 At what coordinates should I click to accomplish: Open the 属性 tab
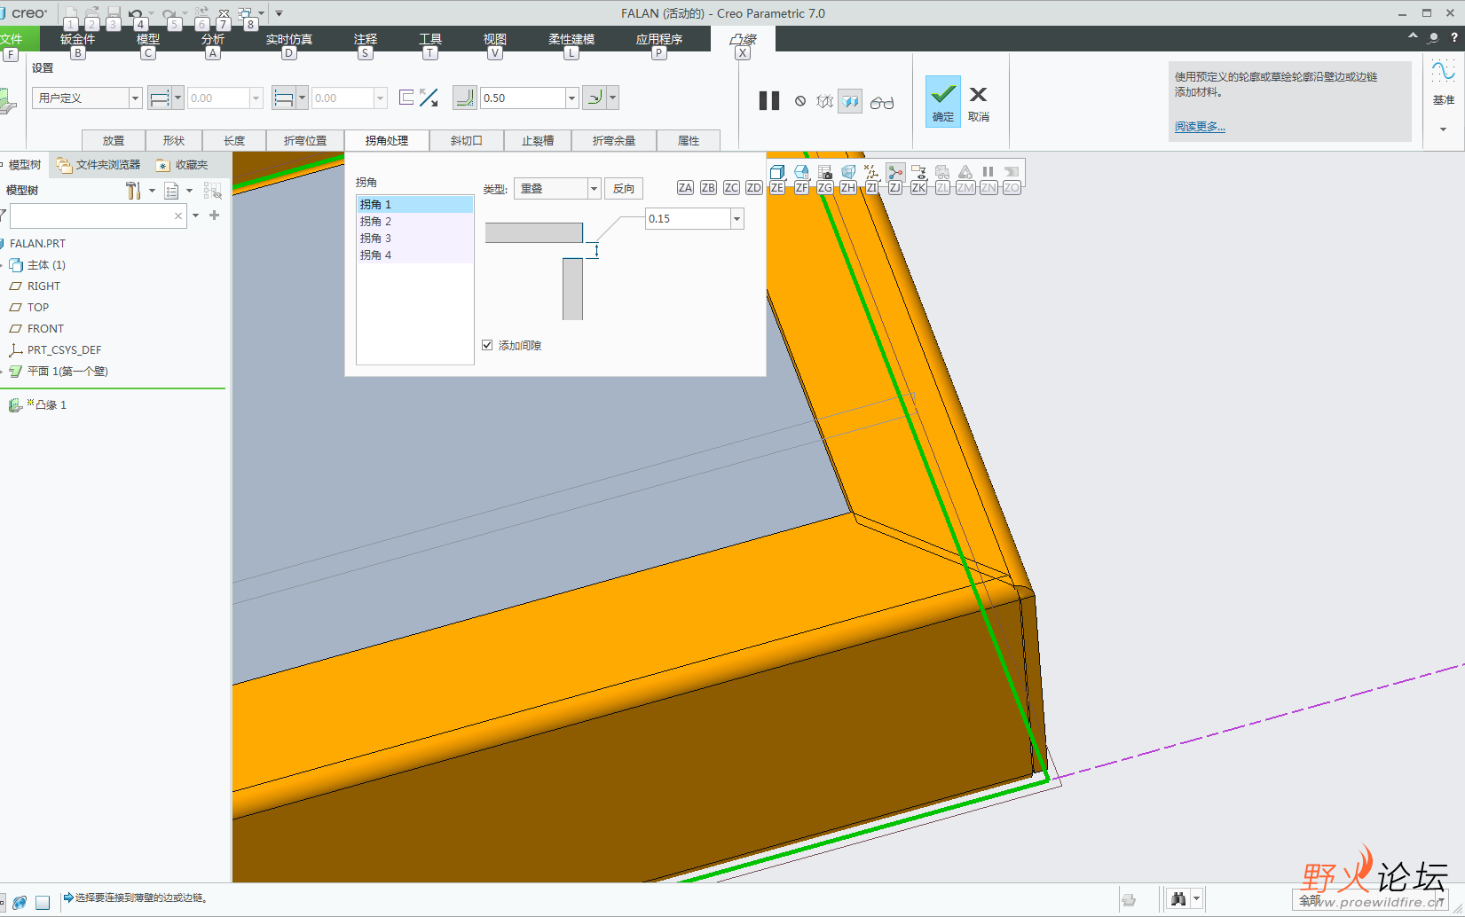point(688,140)
